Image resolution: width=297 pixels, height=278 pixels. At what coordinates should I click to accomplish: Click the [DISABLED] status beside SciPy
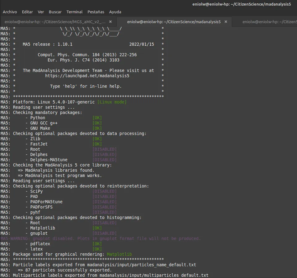[x=105, y=192]
